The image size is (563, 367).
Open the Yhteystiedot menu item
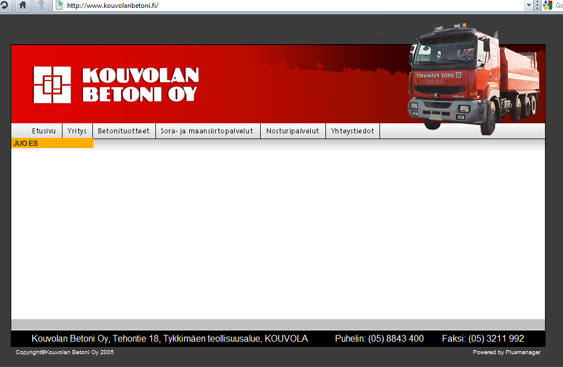[352, 131]
